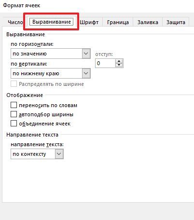Enable автоподбор ширины checkbox
Screen dimensions: 194x220
click(14, 114)
